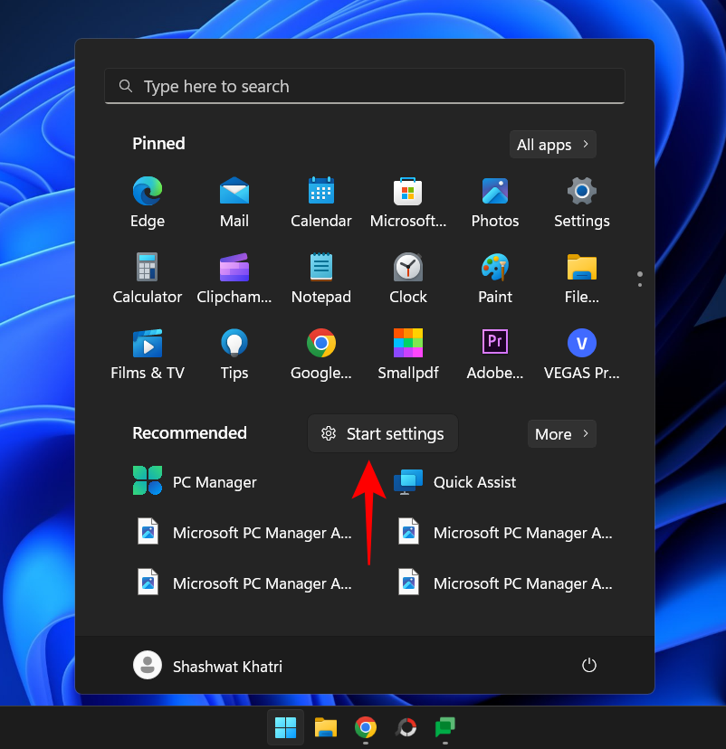Click the search input field
This screenshot has width=726, height=749.
(364, 85)
